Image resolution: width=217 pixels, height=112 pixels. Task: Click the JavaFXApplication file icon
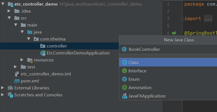[125, 96]
